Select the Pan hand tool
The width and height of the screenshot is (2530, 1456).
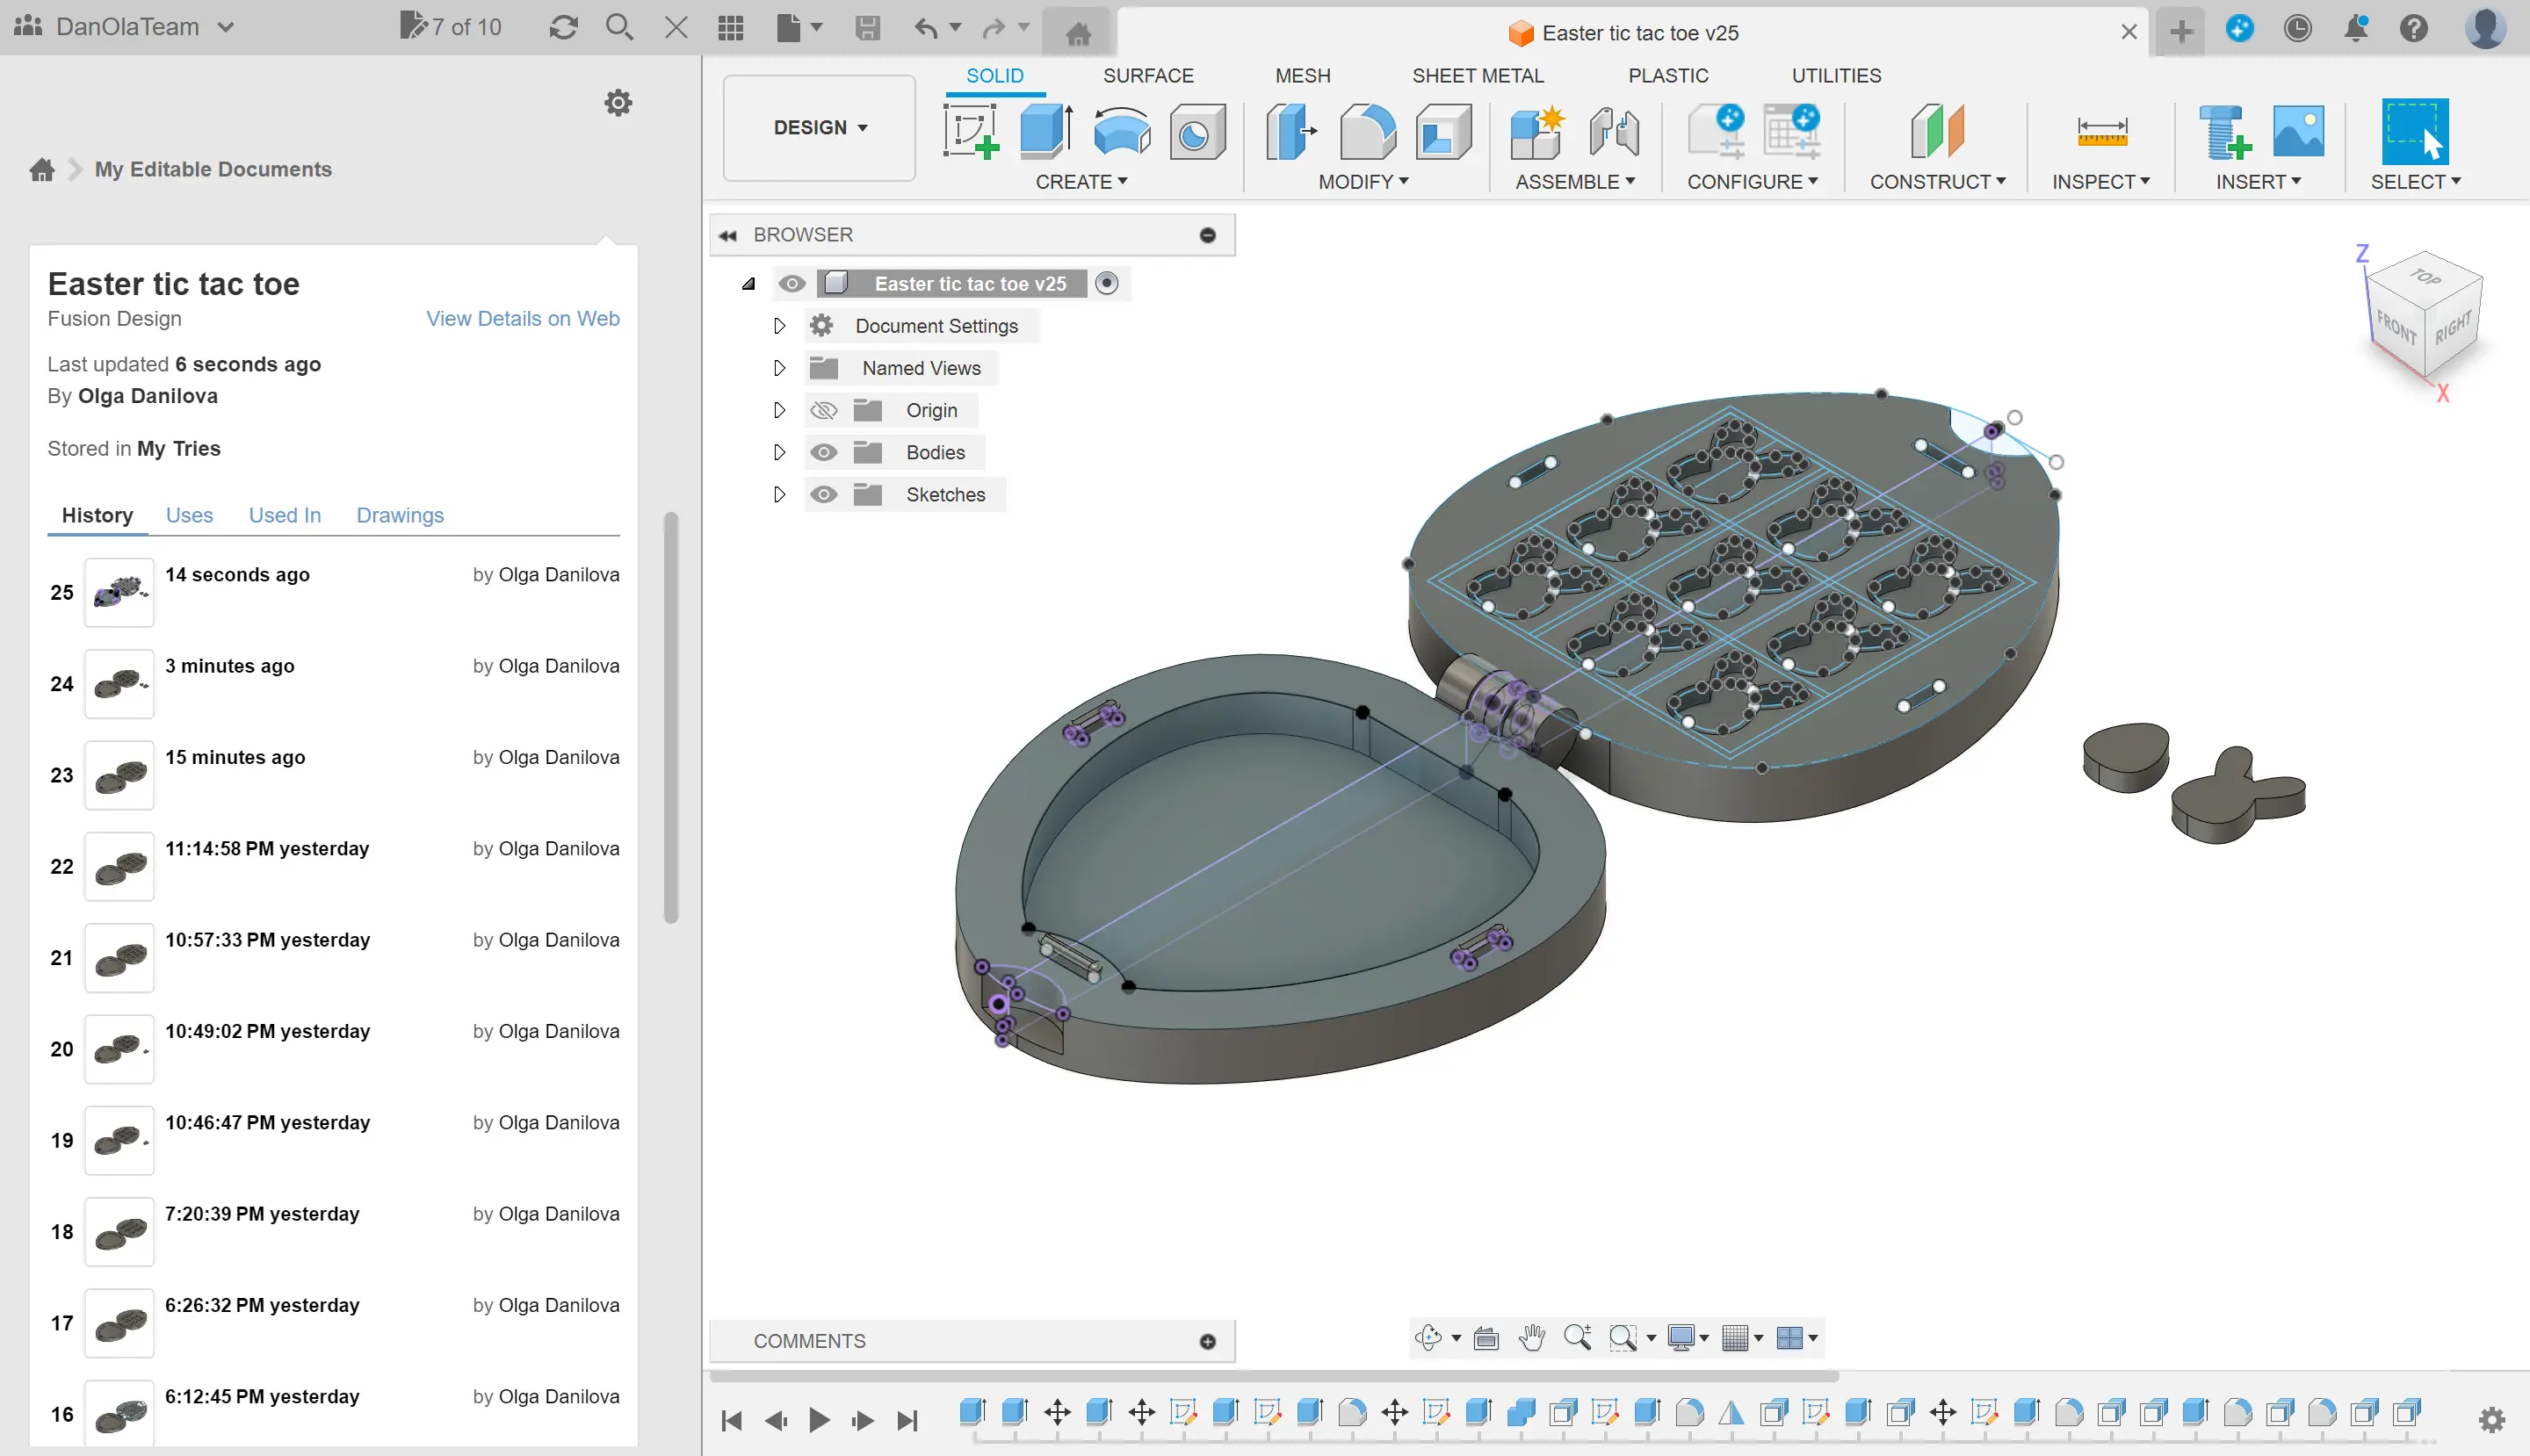(x=1531, y=1337)
